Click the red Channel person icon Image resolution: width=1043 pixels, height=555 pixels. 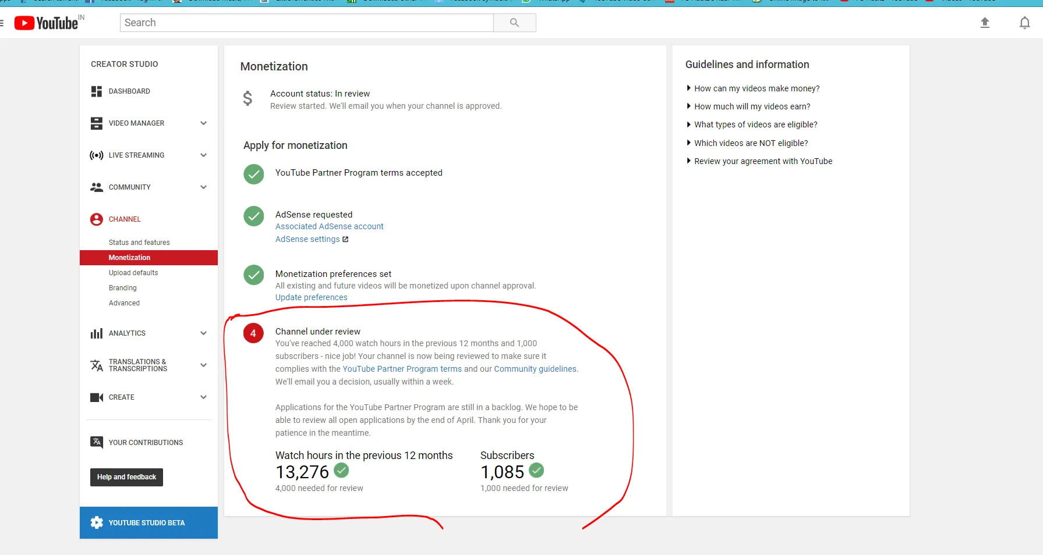[x=97, y=219]
